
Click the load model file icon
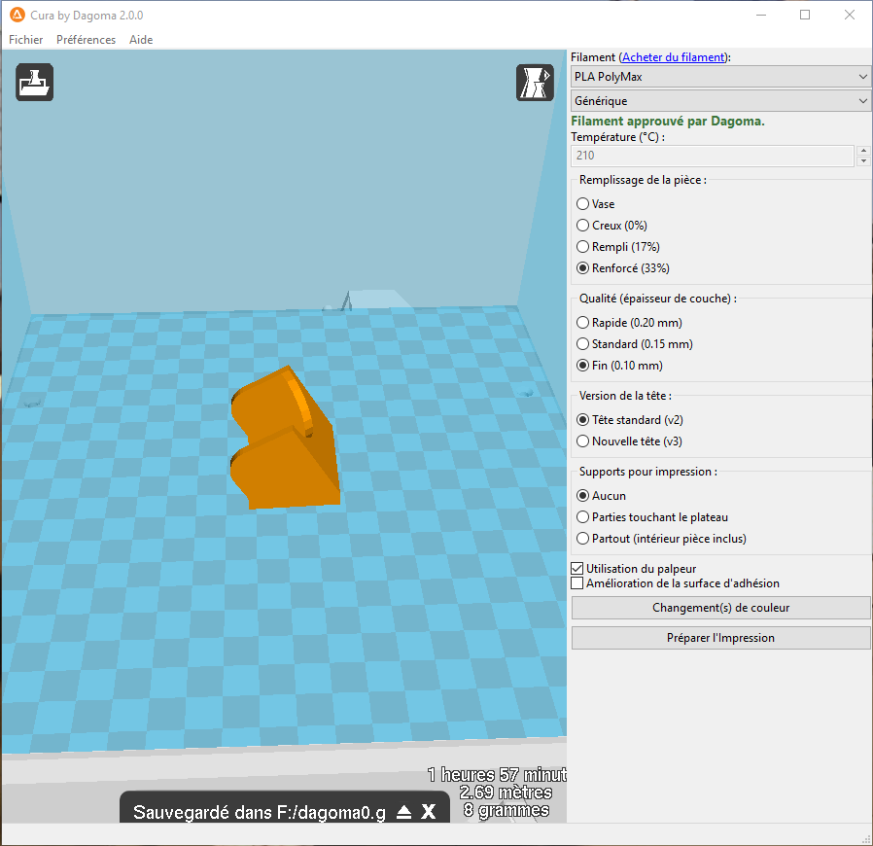[x=35, y=82]
